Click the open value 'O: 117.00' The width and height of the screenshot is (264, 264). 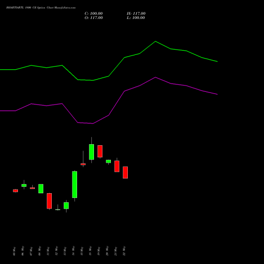point(93,18)
